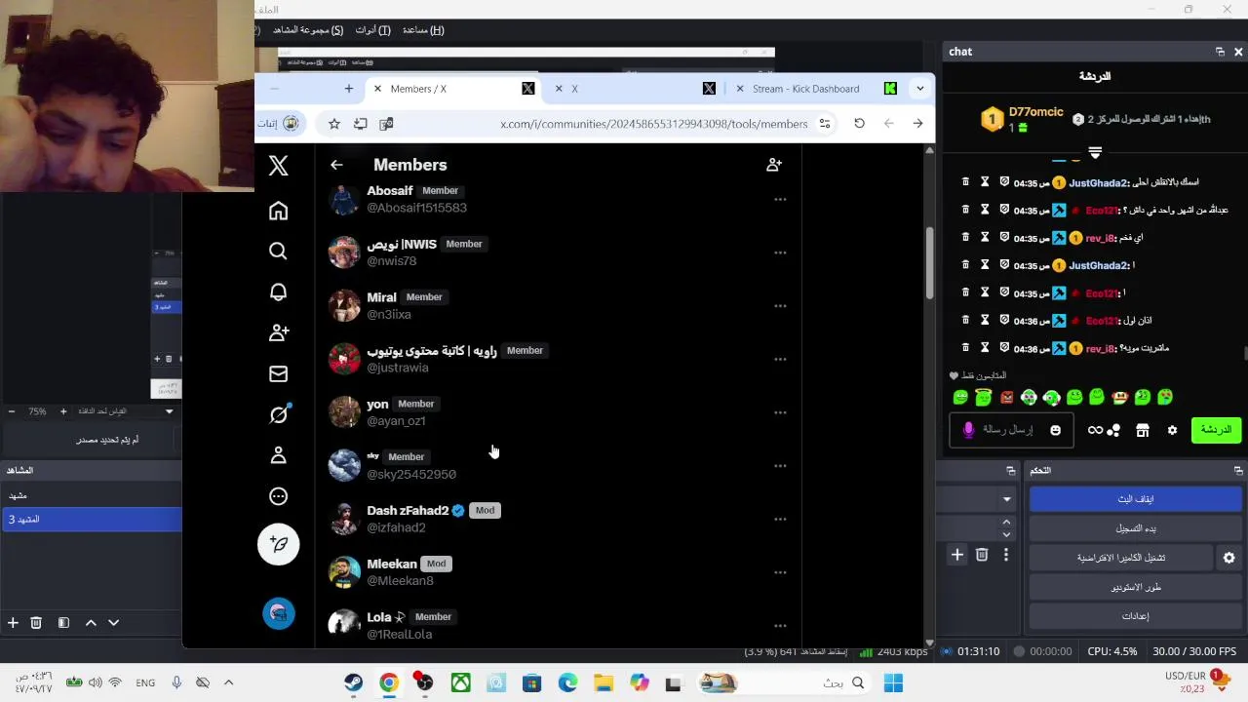Show hidden system tray icons chevron

pos(229,682)
